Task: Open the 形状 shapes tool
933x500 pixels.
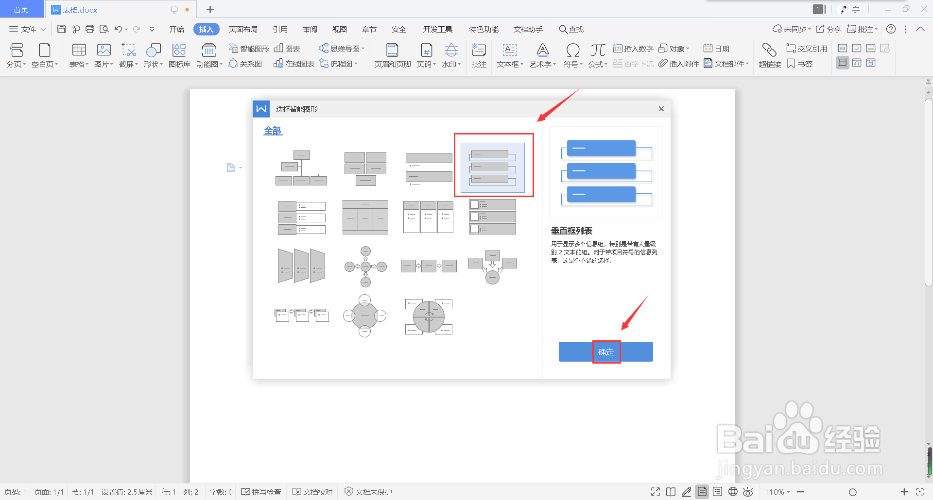Action: [x=153, y=55]
